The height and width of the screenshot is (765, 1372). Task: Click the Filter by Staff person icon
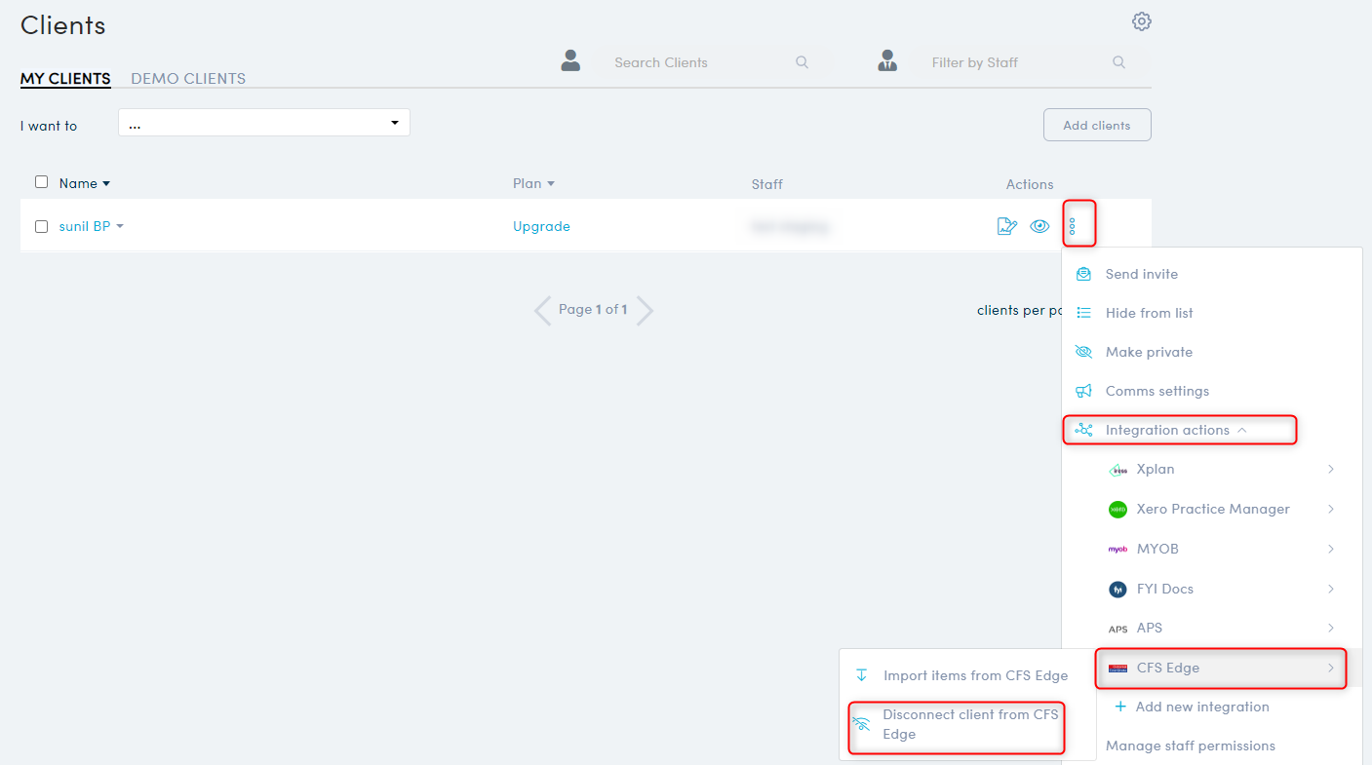click(887, 60)
